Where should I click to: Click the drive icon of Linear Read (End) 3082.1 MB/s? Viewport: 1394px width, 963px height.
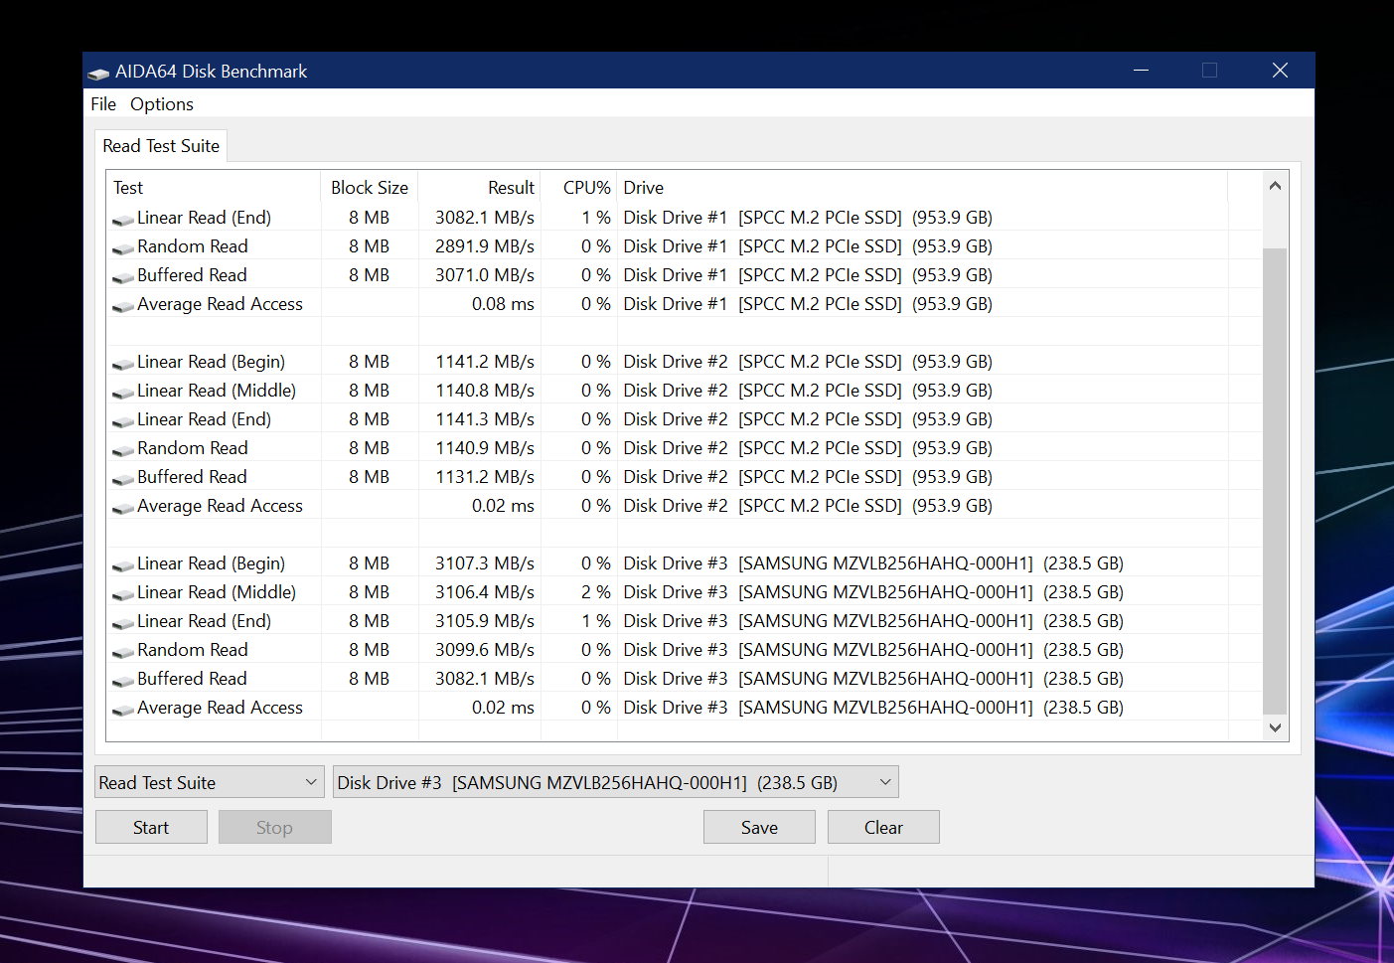[x=123, y=220]
